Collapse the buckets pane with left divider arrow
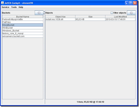 point(44,12)
